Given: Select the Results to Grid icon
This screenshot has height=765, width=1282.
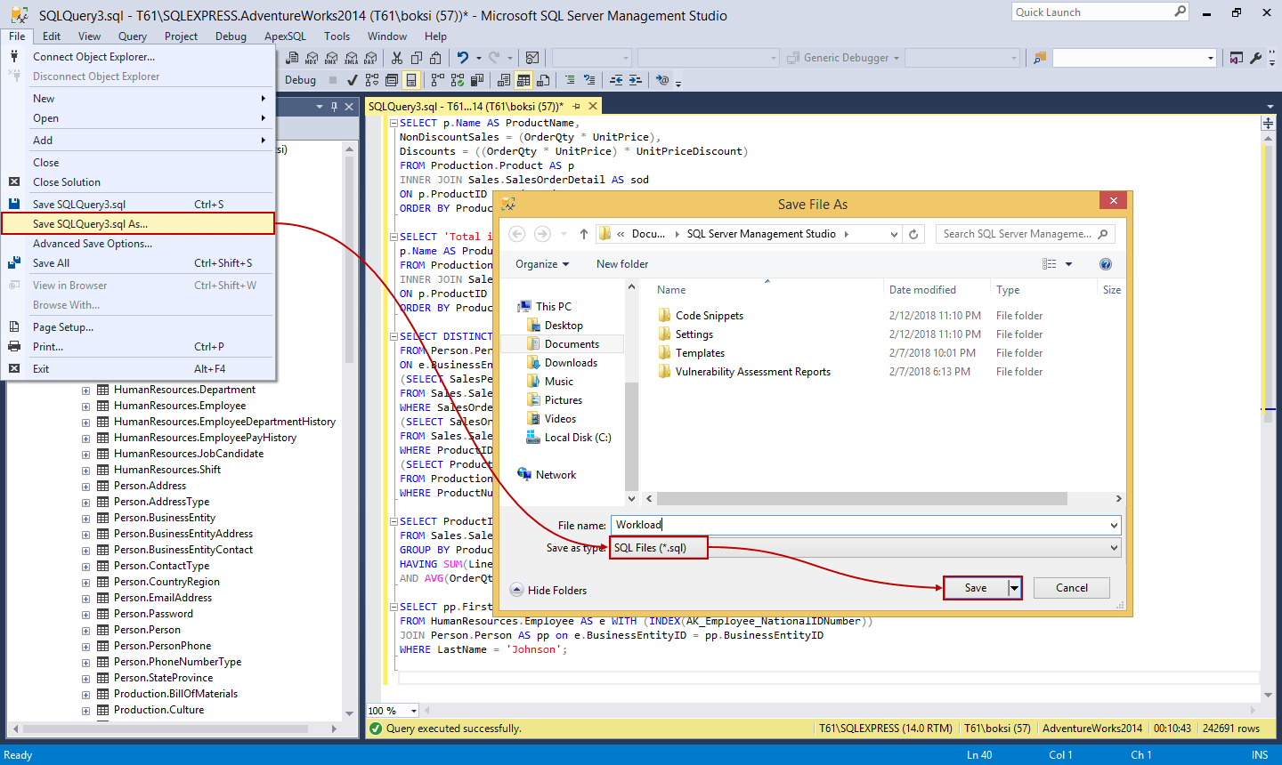Looking at the screenshot, I should tap(524, 80).
